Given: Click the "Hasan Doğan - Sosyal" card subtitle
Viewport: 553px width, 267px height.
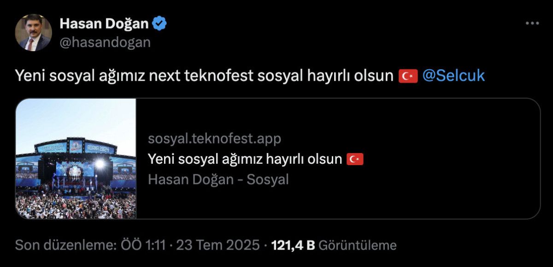Looking at the screenshot, I should pyautogui.click(x=218, y=179).
